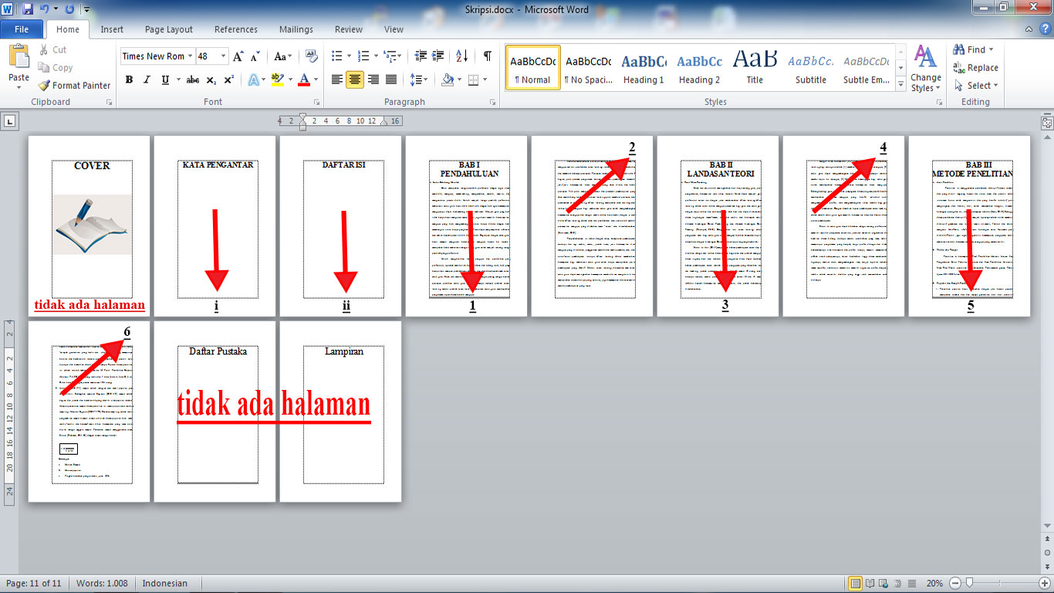Viewport: 1054px width, 593px height.
Task: Toggle Underline formatting
Action: [x=165, y=80]
